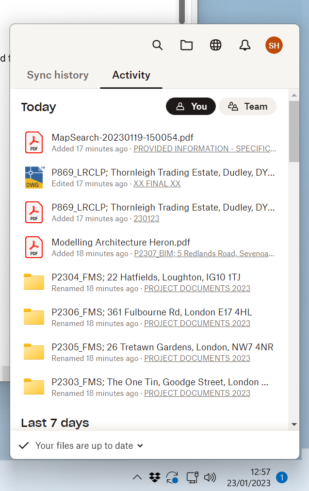Open Dropbox on the web via globe icon

pos(215,45)
